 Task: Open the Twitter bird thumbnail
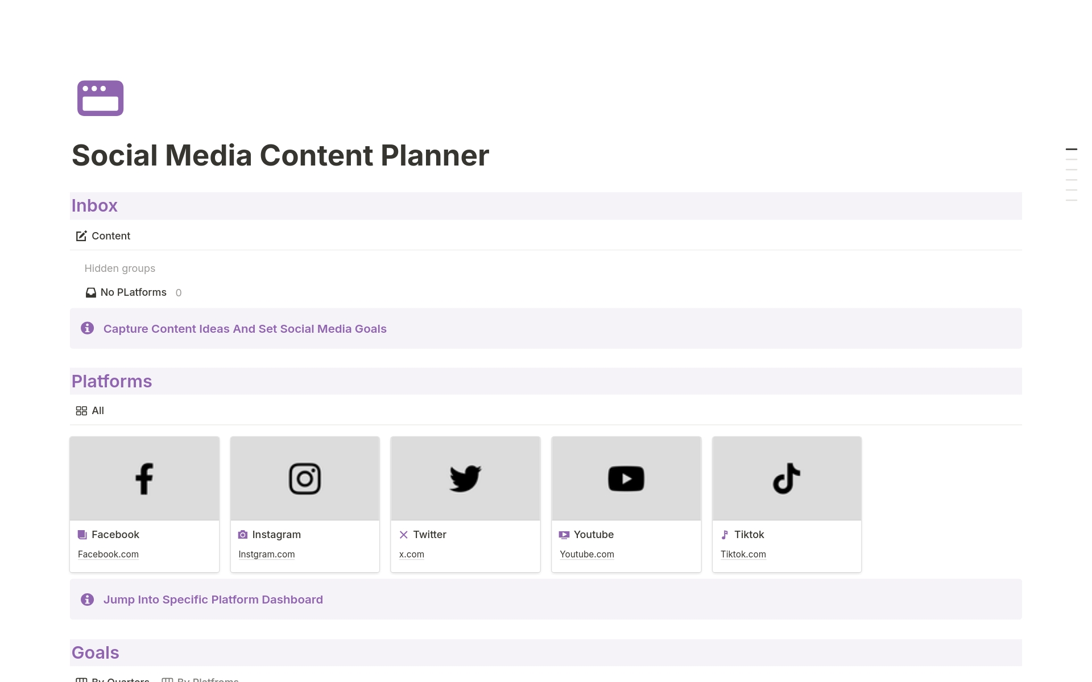coord(465,478)
